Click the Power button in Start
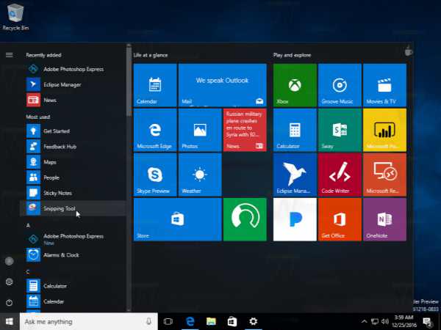This screenshot has width=441, height=330. click(9, 301)
